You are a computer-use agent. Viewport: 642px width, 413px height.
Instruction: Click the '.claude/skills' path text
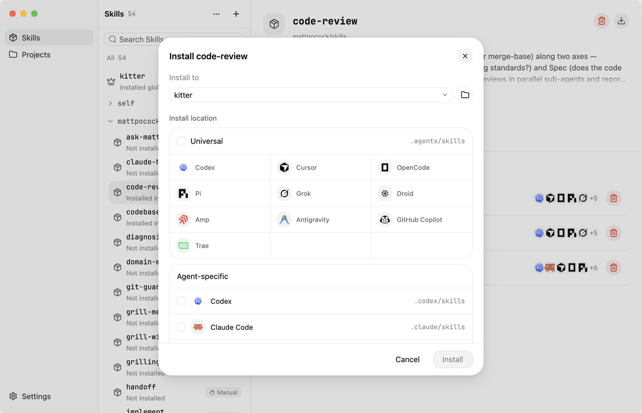438,327
